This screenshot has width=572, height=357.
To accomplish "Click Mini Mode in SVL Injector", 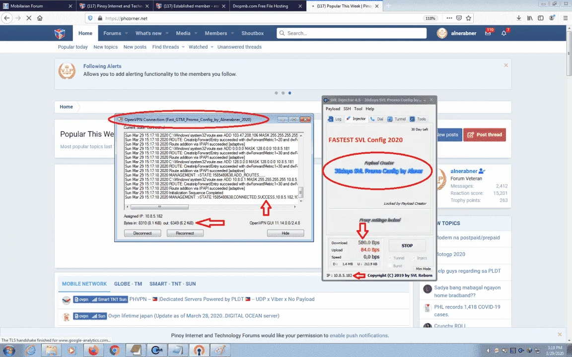I will [423, 269].
